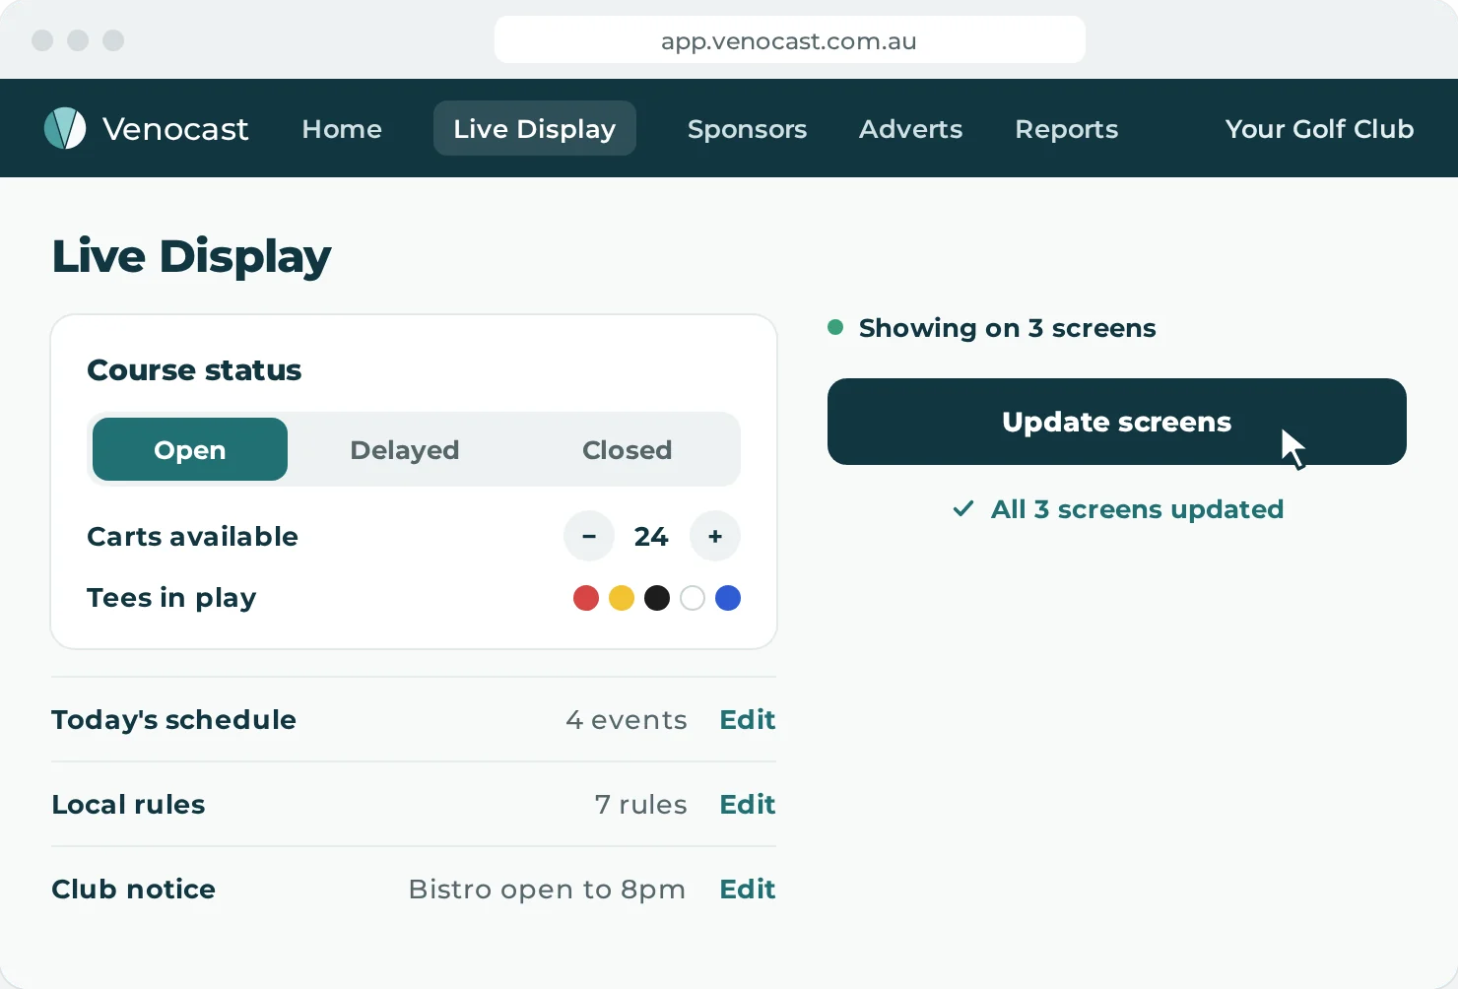This screenshot has height=989, width=1458.
Task: Click the '7 rules' text
Action: pos(641,804)
